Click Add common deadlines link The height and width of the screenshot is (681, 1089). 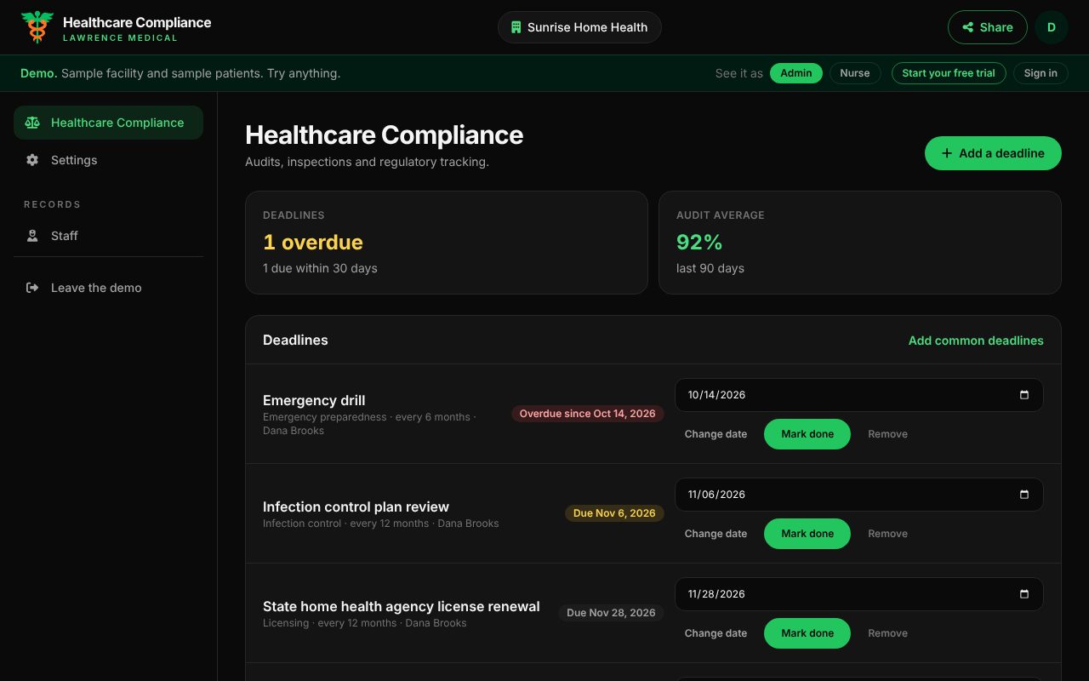click(x=976, y=340)
